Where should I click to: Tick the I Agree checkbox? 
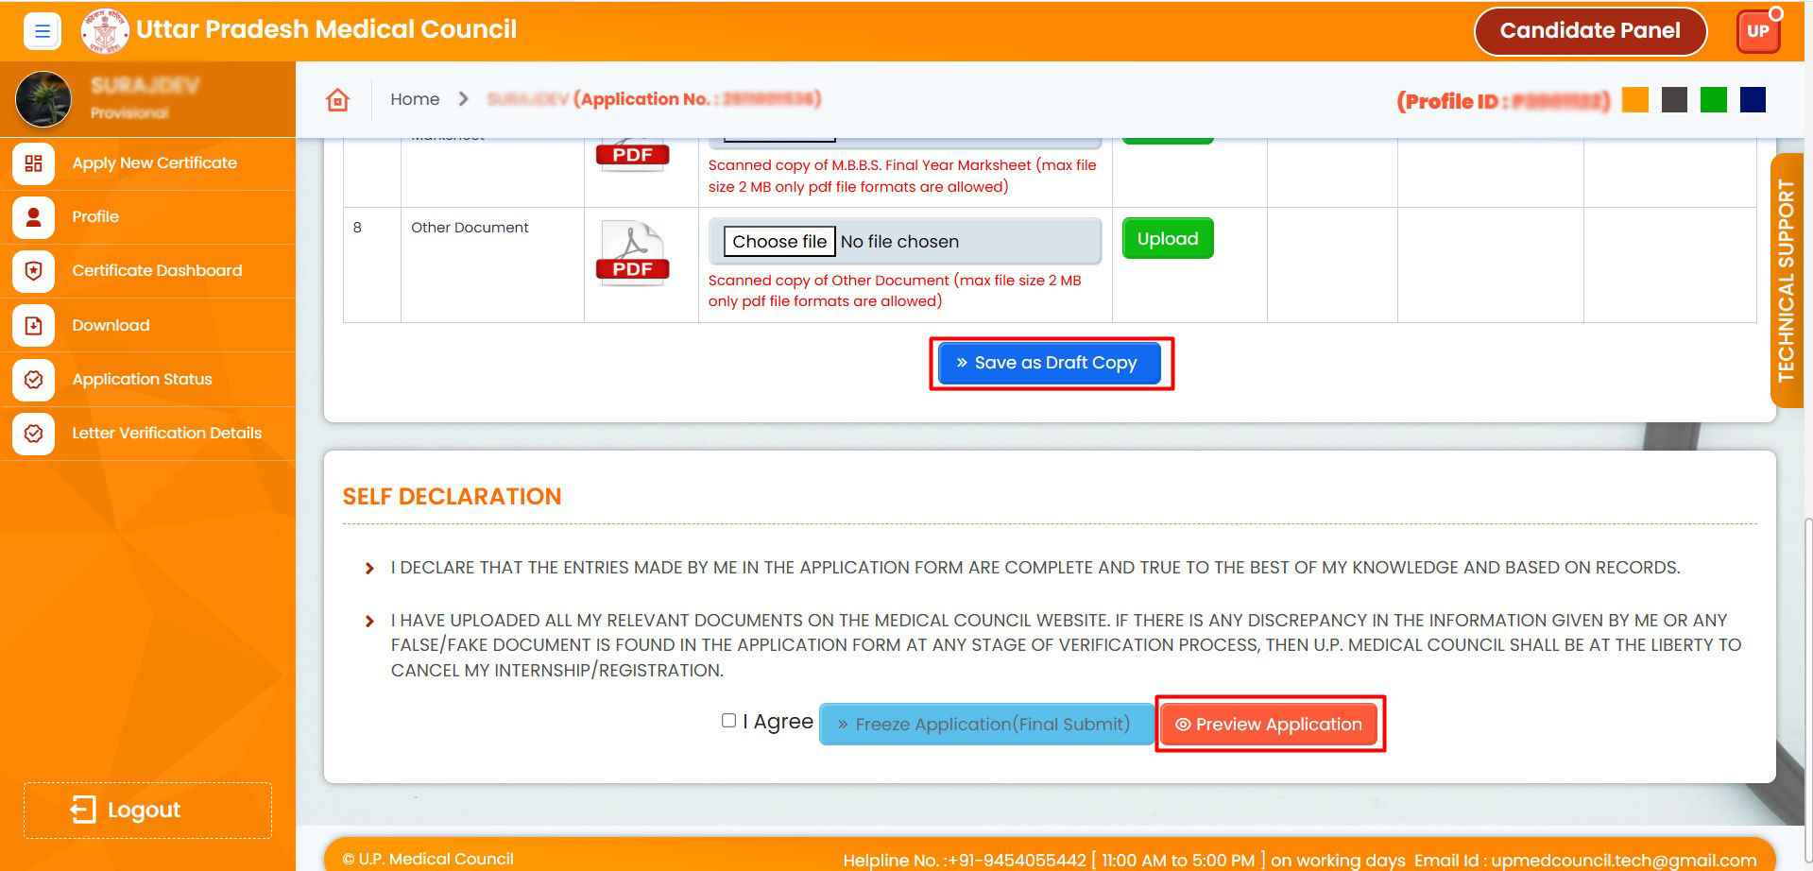(728, 721)
